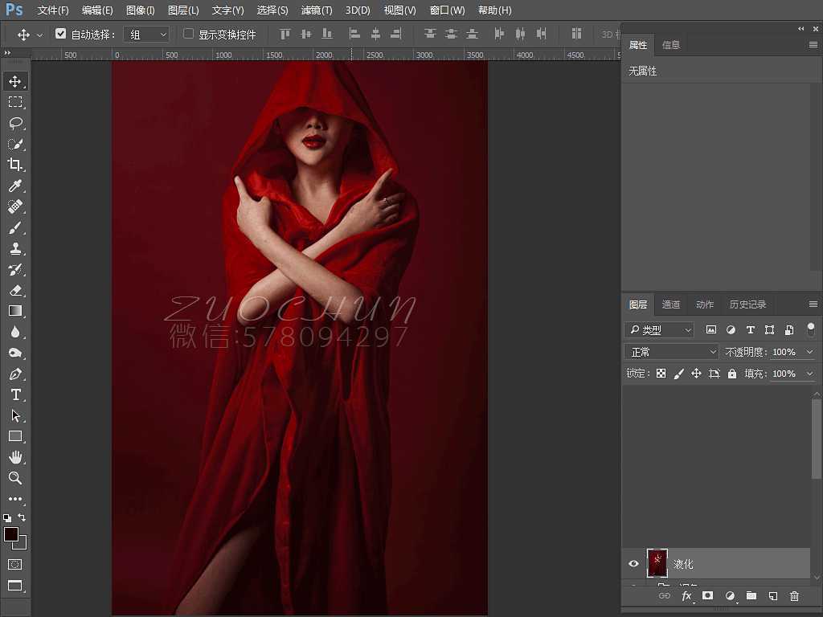Screen dimensions: 823x617
Task: Activate the Lasso tool
Action: click(16, 123)
